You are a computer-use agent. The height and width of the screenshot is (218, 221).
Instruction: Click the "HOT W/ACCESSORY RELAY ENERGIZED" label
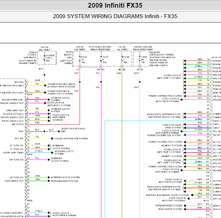tap(100, 48)
